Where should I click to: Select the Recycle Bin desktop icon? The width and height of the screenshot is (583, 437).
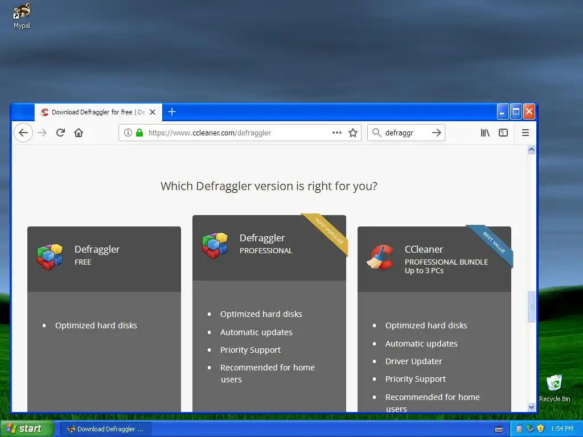[555, 388]
